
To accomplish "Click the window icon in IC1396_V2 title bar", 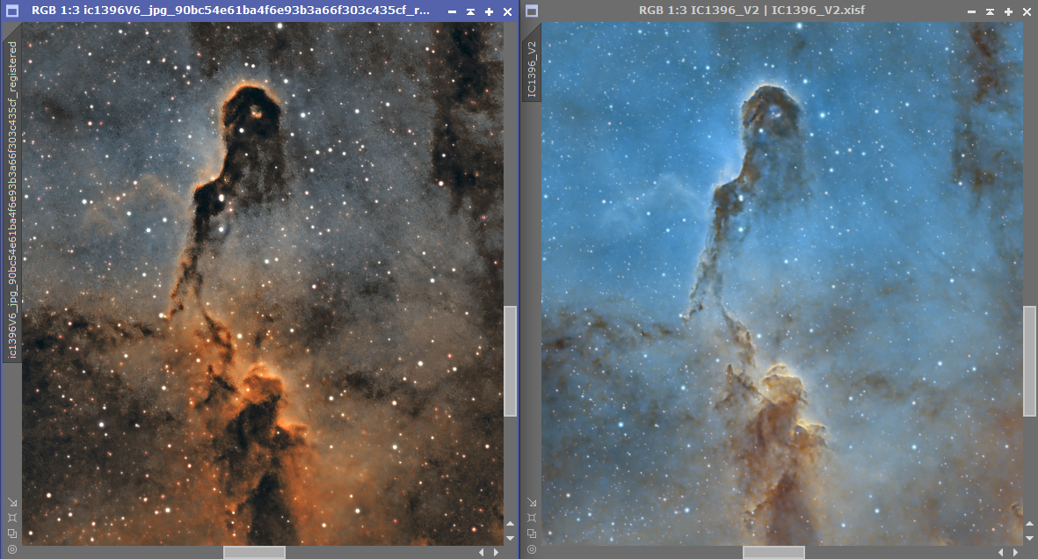I will click(532, 11).
